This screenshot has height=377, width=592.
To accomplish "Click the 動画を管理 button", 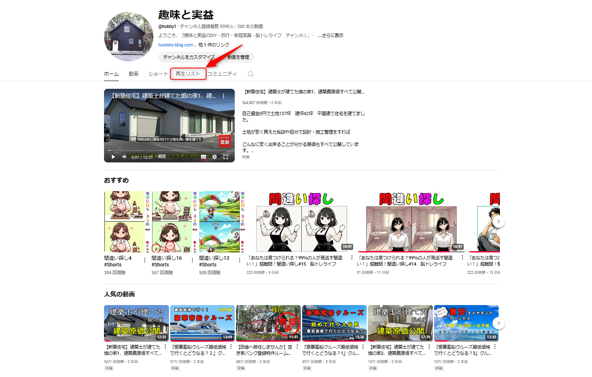I will (x=238, y=57).
